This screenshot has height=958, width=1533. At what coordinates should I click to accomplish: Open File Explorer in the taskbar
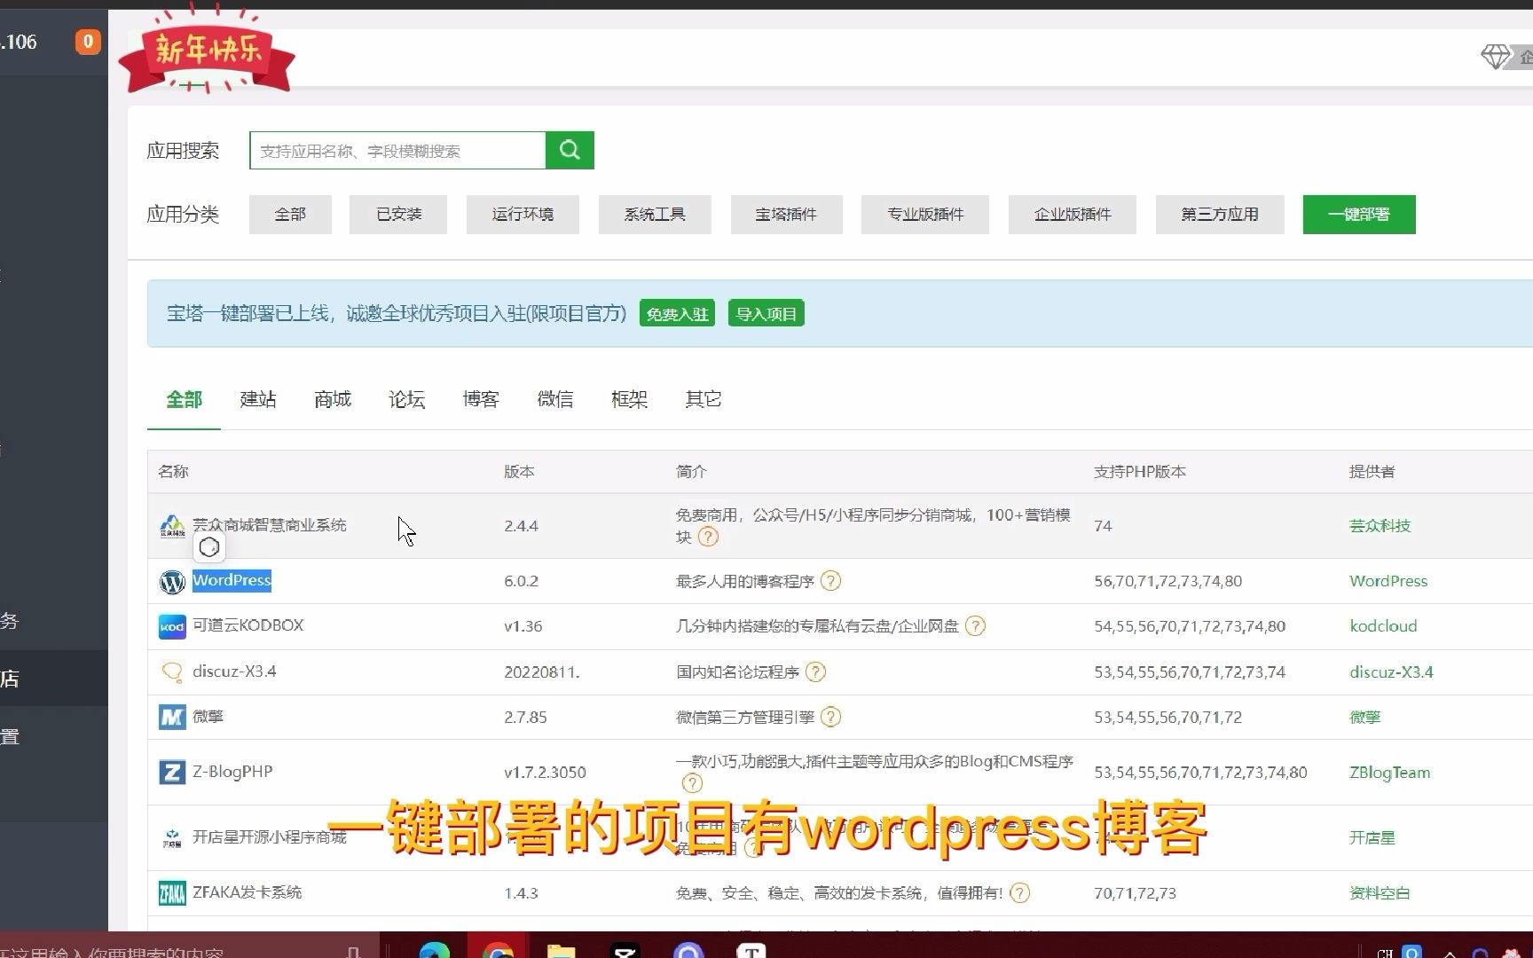click(561, 951)
